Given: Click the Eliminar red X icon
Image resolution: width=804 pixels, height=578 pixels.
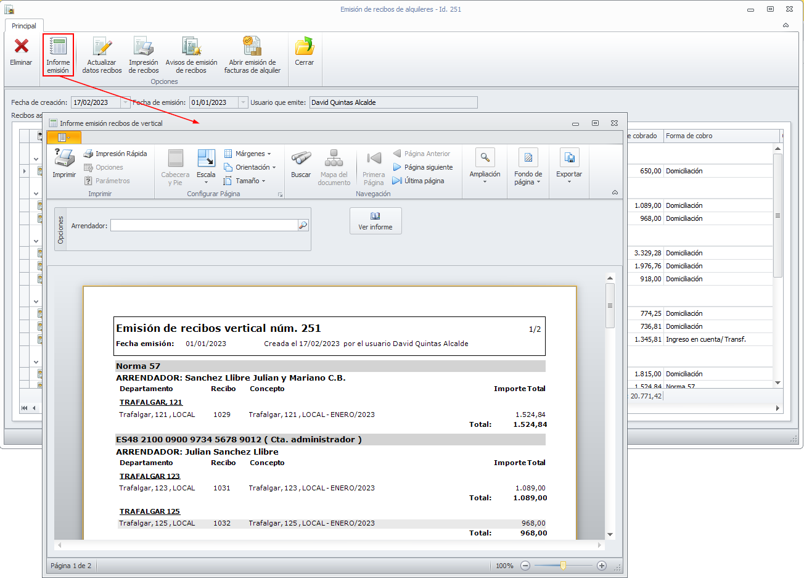Looking at the screenshot, I should pos(21,47).
